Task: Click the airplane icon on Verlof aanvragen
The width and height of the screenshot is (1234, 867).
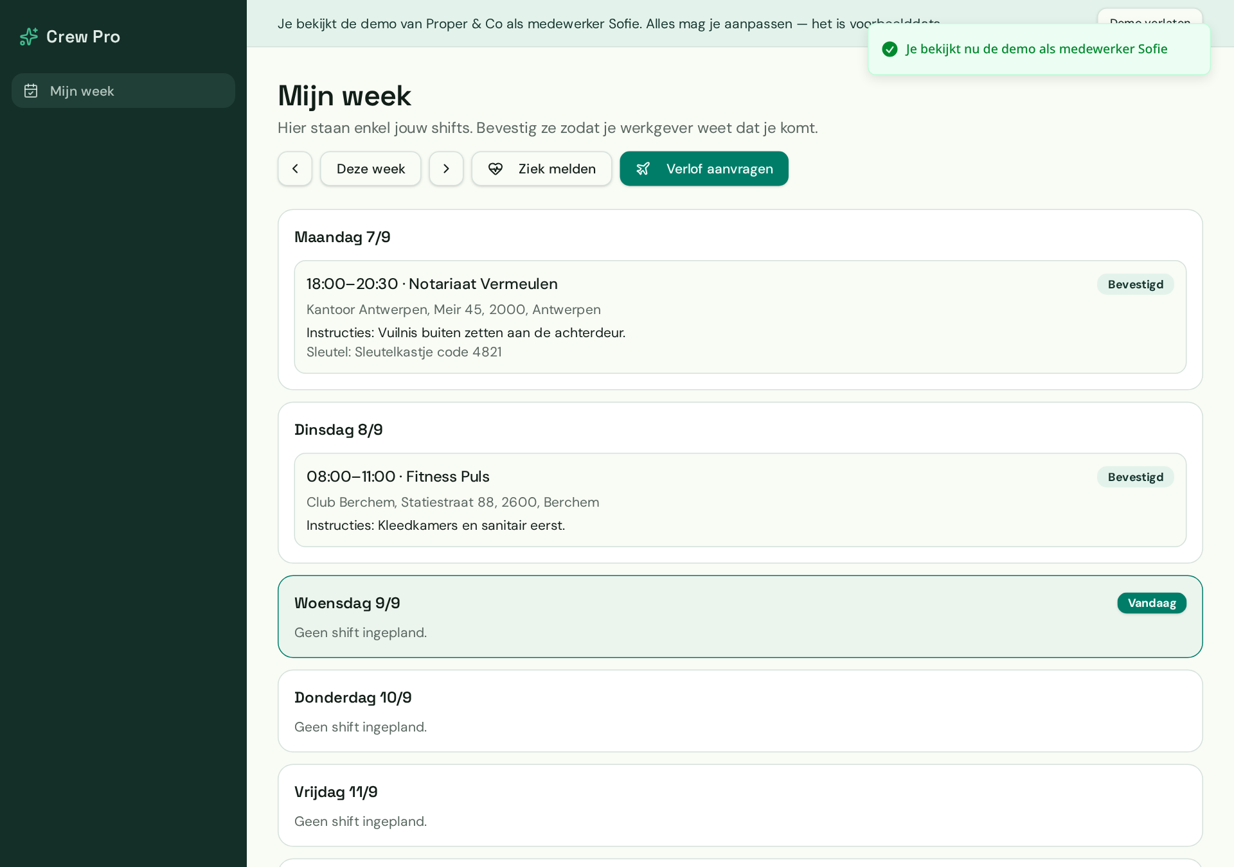Action: click(x=643, y=169)
